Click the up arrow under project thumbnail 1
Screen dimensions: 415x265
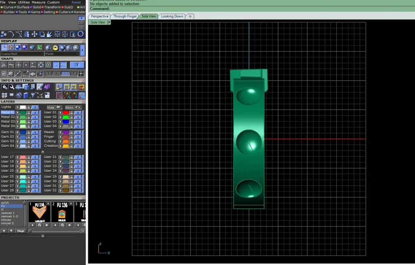click(x=33, y=225)
